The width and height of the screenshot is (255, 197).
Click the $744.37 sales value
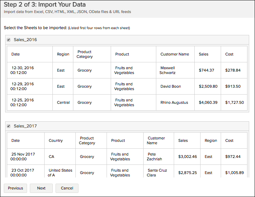coord(206,70)
